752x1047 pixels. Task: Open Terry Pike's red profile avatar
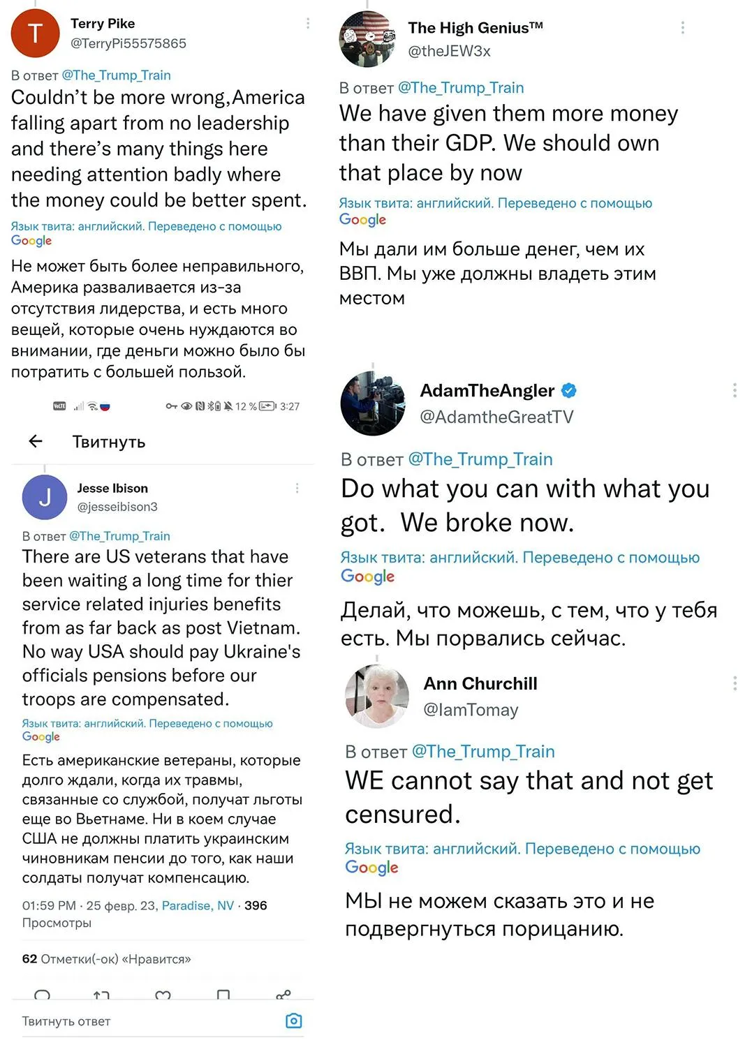coord(36,33)
